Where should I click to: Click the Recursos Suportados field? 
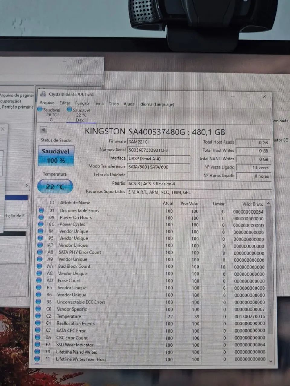pyautogui.click(x=199, y=192)
